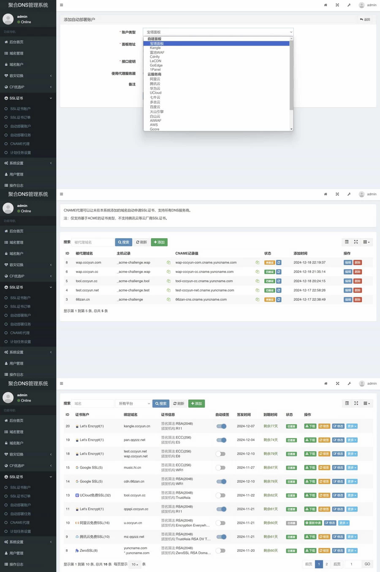Choose 腾讯云 in the account type list
Screen dimensions: 380x572
click(x=155, y=84)
